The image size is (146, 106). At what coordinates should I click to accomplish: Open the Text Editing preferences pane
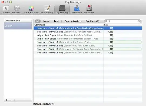[x=47, y=9]
